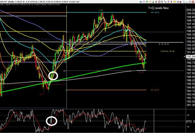Select the green diagonal trendline tool
Screen dimensions: 195x133
(165, 2)
